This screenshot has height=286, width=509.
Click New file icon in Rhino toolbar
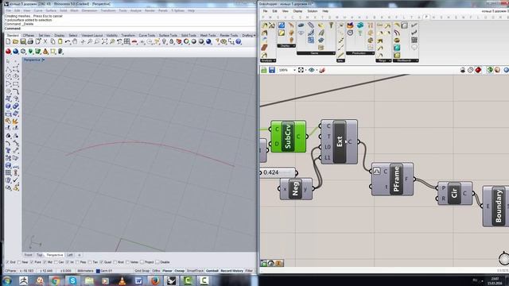(8, 41)
